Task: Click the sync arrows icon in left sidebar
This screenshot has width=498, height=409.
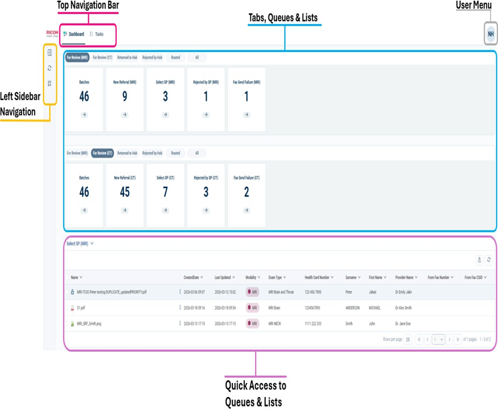Action: point(49,68)
